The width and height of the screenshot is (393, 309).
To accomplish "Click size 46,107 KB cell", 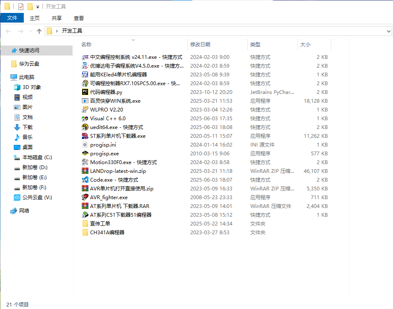I will (316, 171).
